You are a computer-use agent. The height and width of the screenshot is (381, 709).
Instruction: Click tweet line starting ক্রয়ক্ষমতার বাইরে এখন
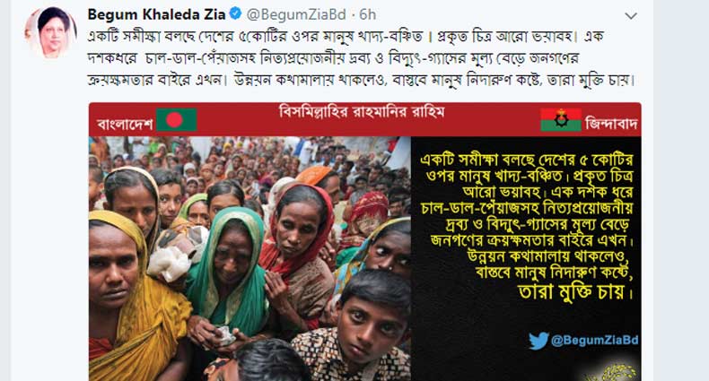click(362, 81)
